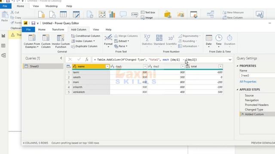Open the Parse dropdown
Image resolution: width=275 pixels, height=154 pixels.
[x=121, y=46]
